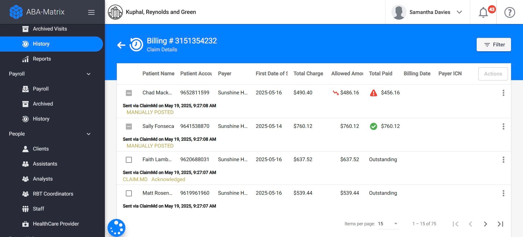
Task: Click the Filter button
Action: (494, 45)
